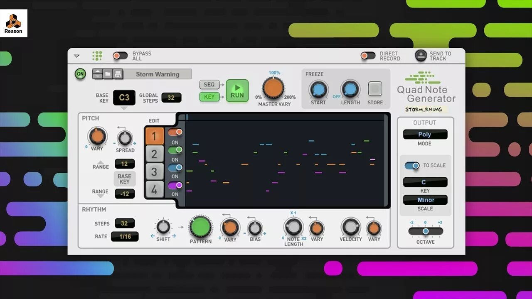Open the Scale Minor selector
The width and height of the screenshot is (532, 299).
(x=425, y=200)
